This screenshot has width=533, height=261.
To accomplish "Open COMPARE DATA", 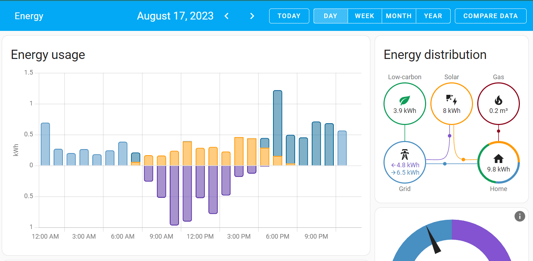I will click(490, 16).
